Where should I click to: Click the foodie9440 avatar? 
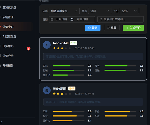coord(47,45)
